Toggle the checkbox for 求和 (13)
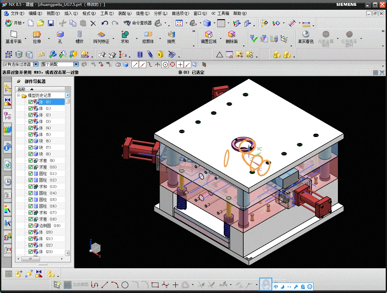 [31, 187]
